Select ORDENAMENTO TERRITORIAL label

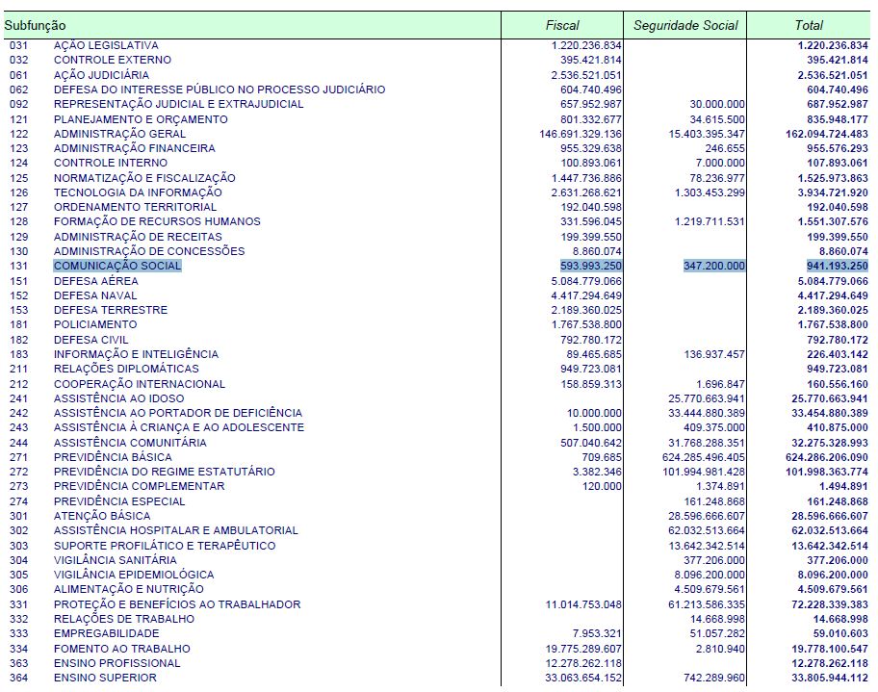point(135,207)
